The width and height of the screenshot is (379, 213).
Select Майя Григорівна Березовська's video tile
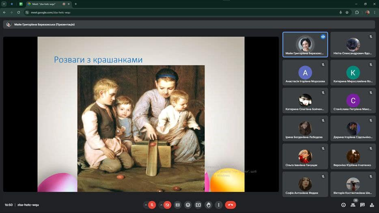(305, 45)
